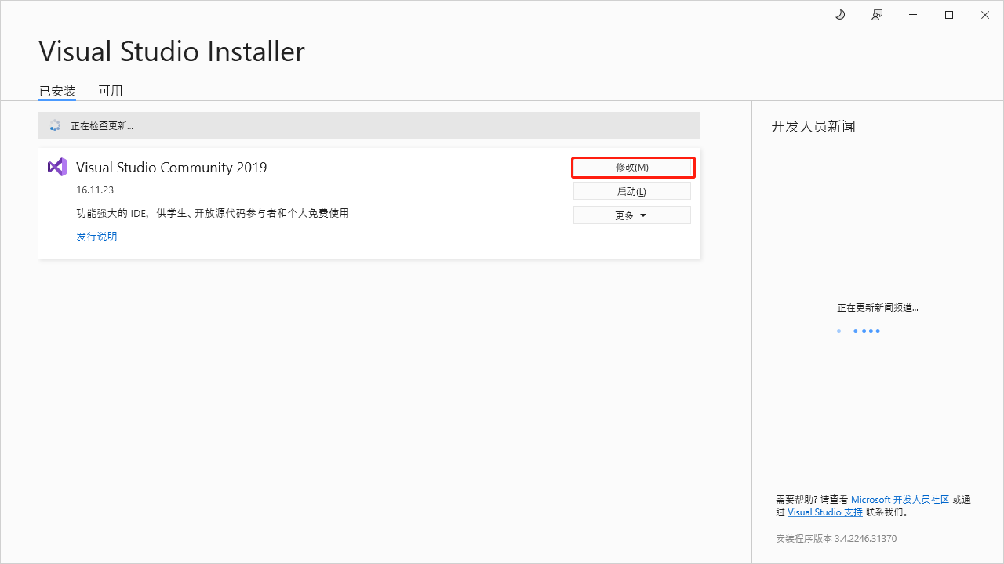The height and width of the screenshot is (564, 1004).
Task: Open the Microsoft 开发人员社区 link
Action: (900, 499)
